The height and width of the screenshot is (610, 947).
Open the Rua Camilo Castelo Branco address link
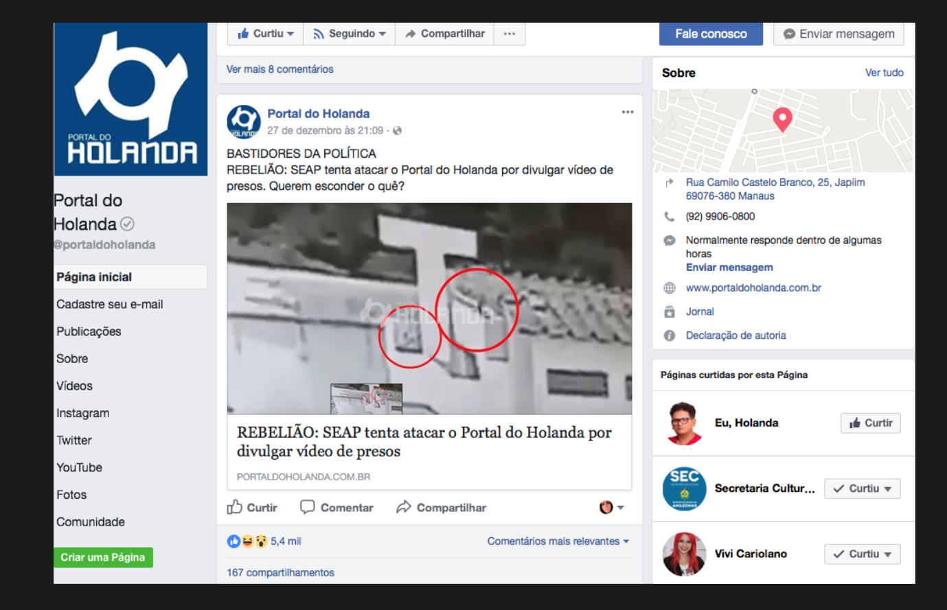pos(775,189)
